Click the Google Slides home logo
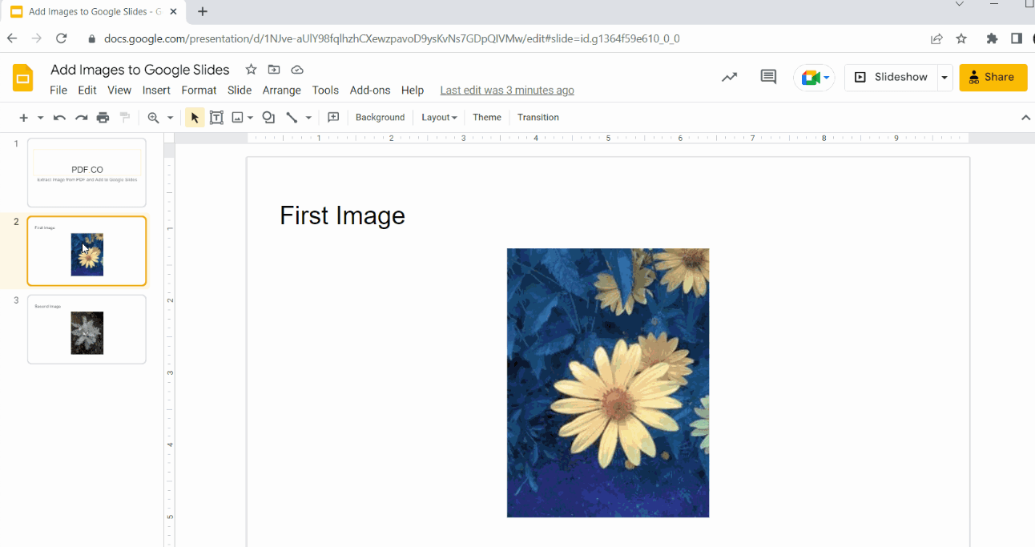Image resolution: width=1035 pixels, height=547 pixels. (x=23, y=78)
